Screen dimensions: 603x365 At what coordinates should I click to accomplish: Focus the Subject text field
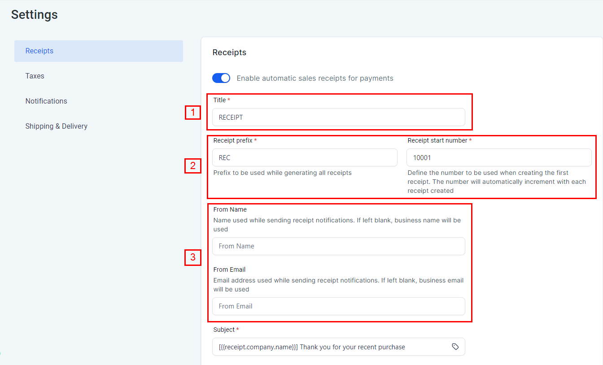tap(330, 347)
